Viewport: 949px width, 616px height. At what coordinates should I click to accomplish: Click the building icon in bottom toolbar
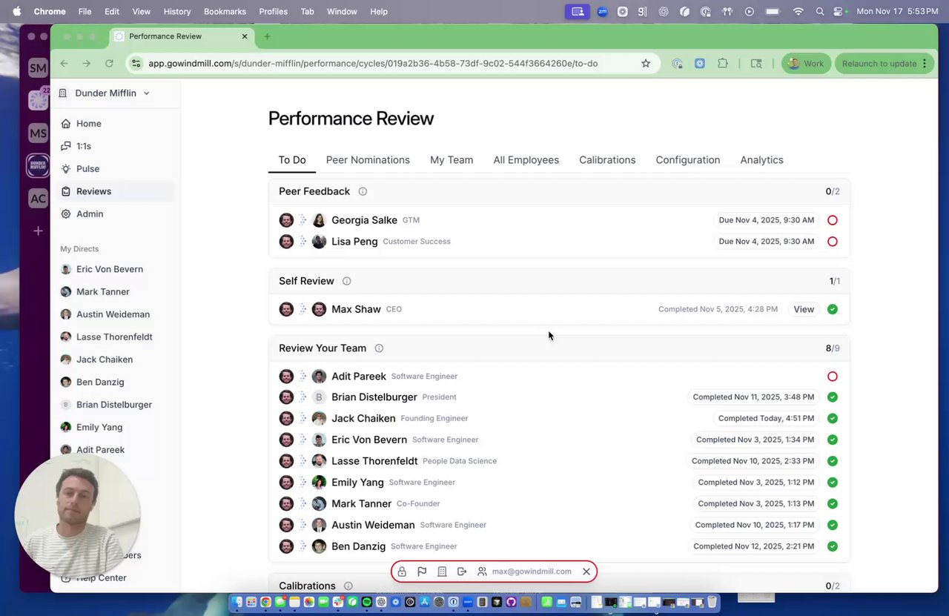point(442,572)
